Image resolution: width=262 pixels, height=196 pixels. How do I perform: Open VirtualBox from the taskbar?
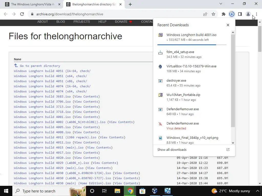(x=155, y=191)
